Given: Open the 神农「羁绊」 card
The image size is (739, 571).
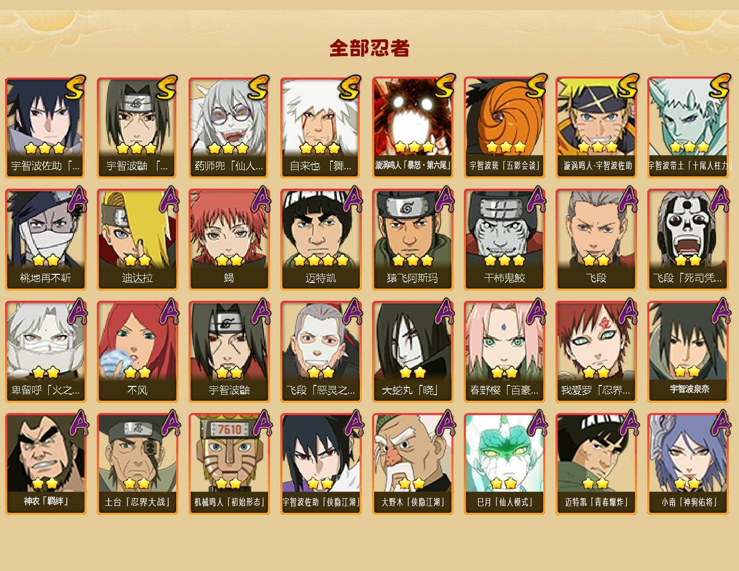Looking at the screenshot, I should [46, 464].
